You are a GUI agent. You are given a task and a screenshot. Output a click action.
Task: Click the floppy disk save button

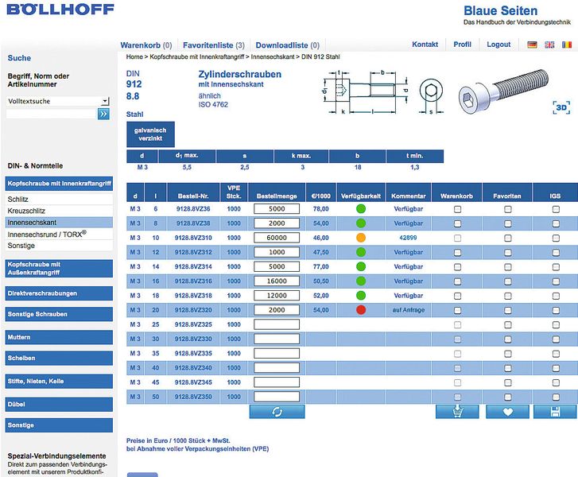555,412
